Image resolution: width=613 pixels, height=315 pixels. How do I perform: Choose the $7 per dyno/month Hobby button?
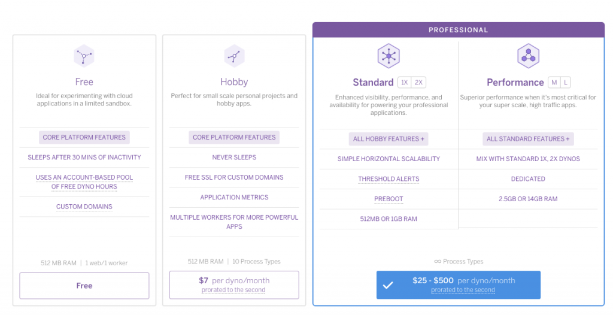[234, 284]
